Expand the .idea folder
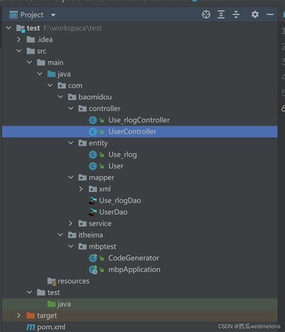 pos(19,39)
